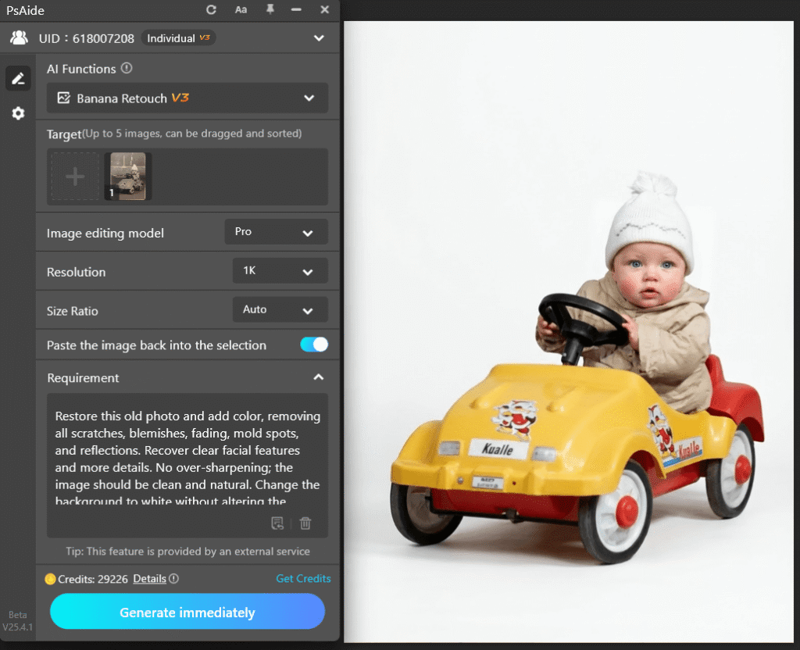800x650 pixels.
Task: Click the user account icon next to UID
Action: click(18, 37)
